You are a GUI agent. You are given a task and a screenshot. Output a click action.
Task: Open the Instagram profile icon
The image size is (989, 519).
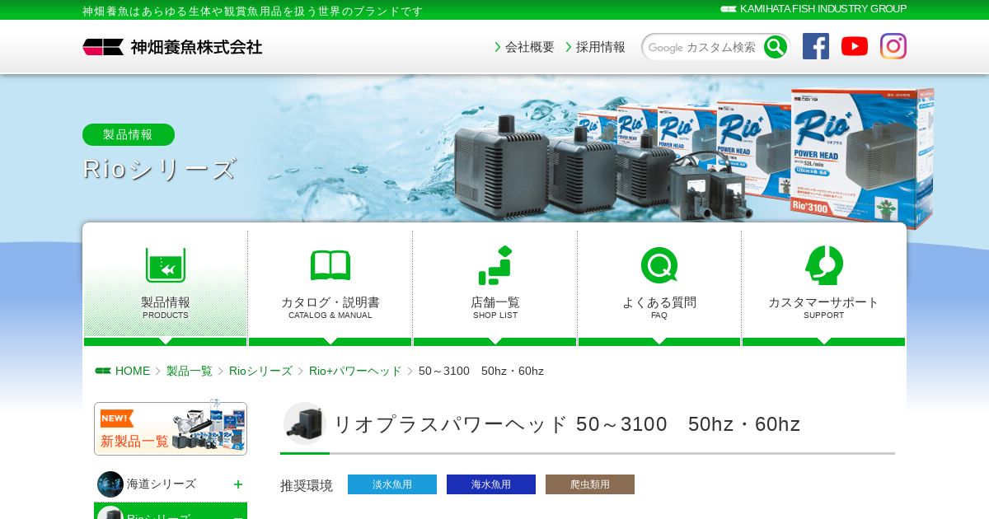(893, 46)
